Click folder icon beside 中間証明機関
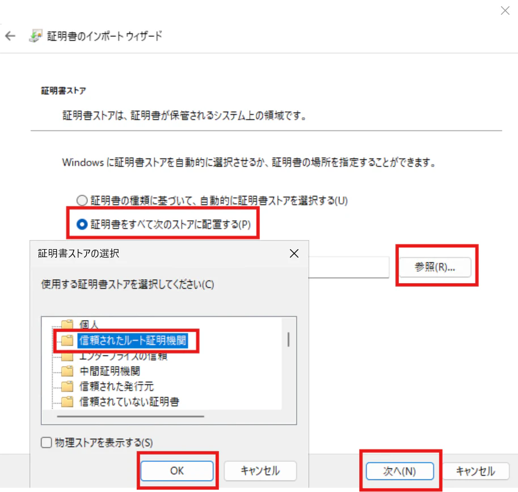Image resolution: width=518 pixels, height=492 pixels. [x=68, y=371]
